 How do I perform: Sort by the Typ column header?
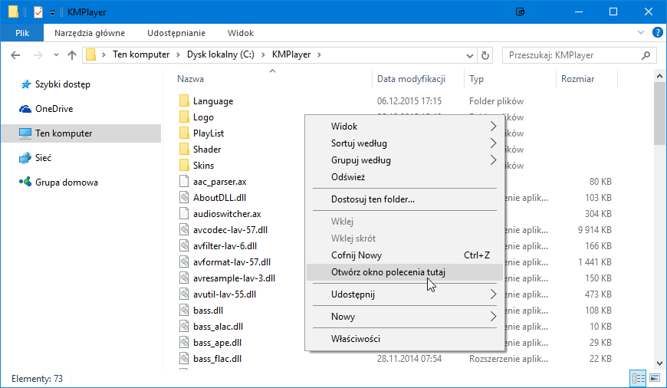476,79
